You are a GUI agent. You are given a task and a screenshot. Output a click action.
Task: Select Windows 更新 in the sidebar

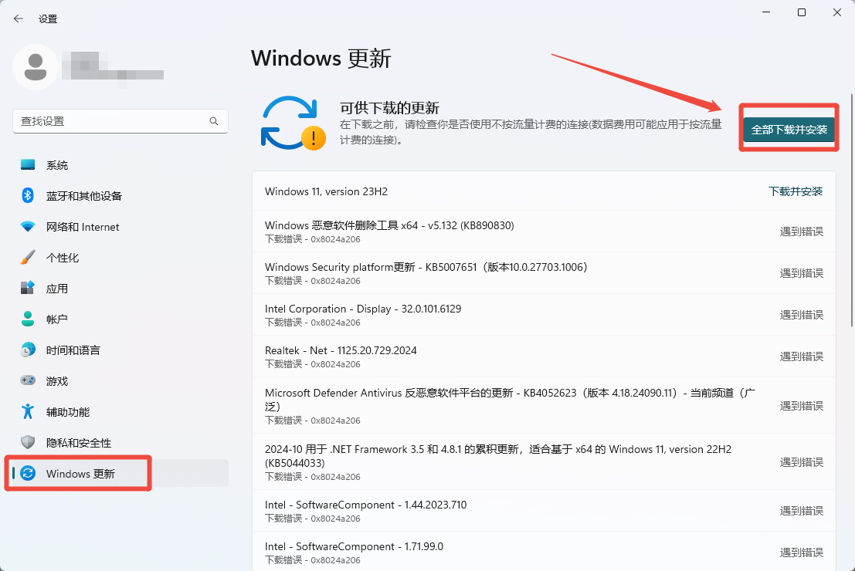pyautogui.click(x=120, y=474)
